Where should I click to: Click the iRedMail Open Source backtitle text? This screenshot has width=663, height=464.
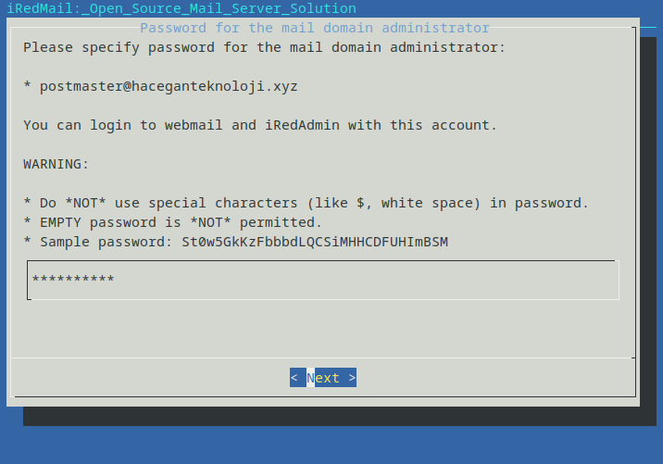click(x=181, y=8)
